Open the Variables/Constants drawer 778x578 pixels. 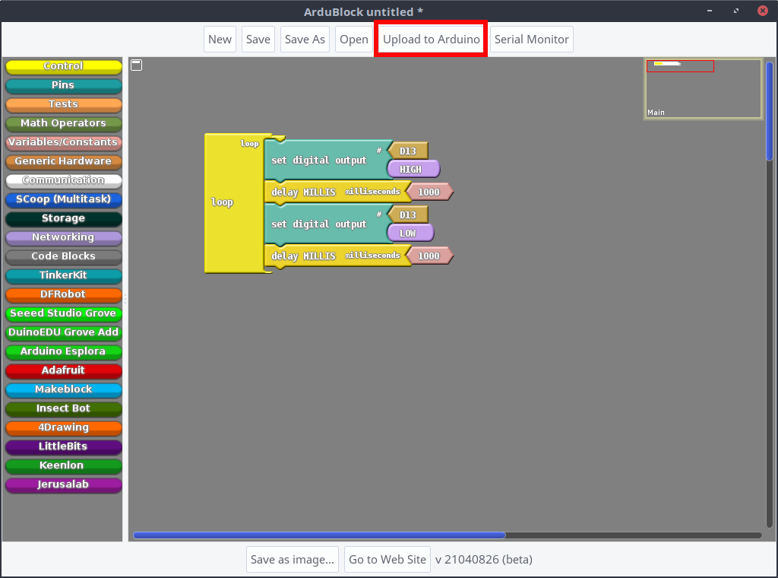coord(64,142)
